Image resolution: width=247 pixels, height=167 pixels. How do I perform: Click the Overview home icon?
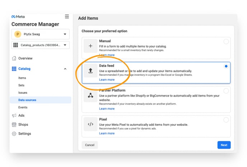tap(14, 58)
